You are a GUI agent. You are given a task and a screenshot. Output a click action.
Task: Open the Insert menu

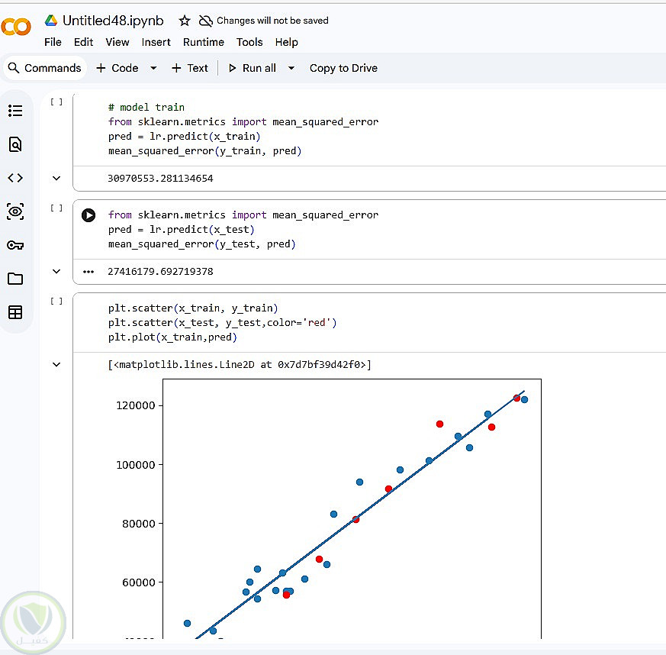click(x=156, y=42)
